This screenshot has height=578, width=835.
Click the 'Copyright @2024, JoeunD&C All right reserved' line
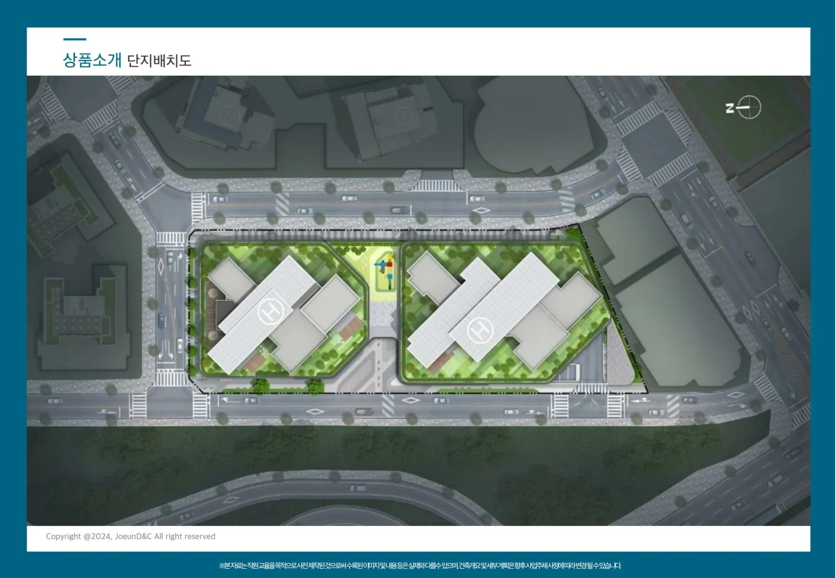(x=131, y=536)
